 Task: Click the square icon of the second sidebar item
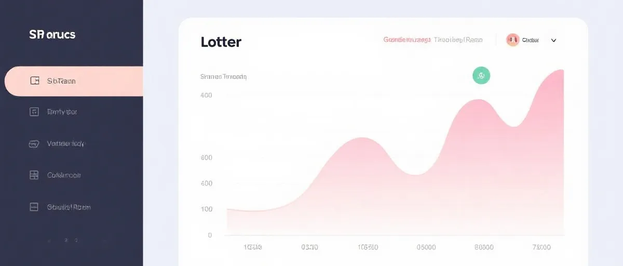pos(34,111)
